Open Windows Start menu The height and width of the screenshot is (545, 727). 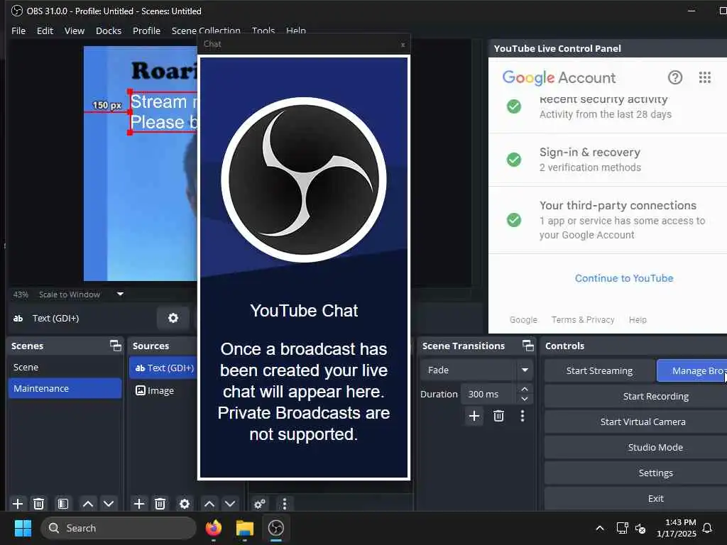[23, 528]
